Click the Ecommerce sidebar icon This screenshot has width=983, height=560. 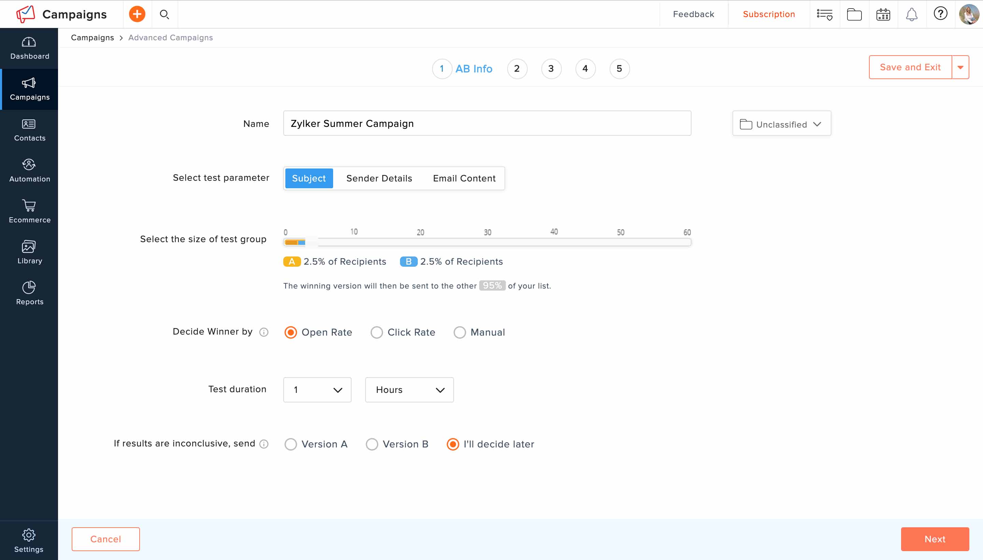click(30, 212)
